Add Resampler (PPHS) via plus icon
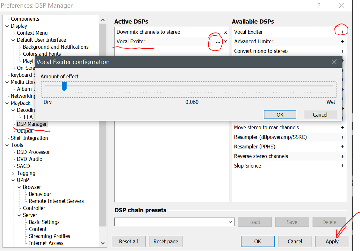Viewport: 360px width, 251px height. 342,147
